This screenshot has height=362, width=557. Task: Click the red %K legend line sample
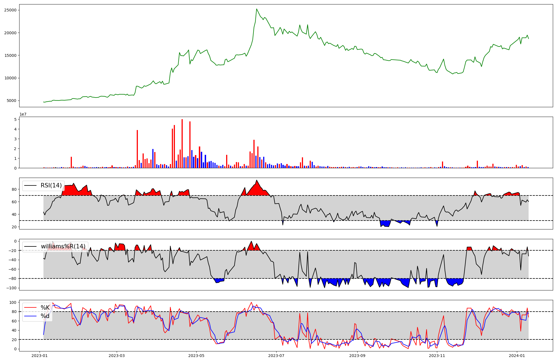coord(30,308)
